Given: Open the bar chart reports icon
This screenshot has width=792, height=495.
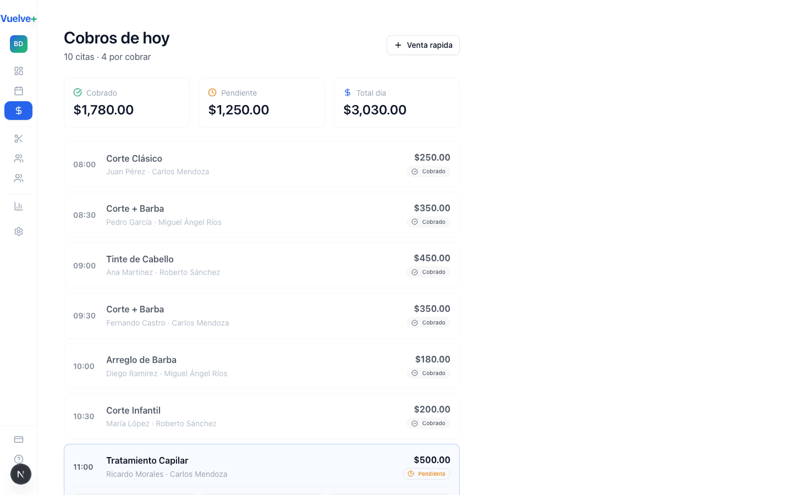Looking at the screenshot, I should click(x=19, y=206).
